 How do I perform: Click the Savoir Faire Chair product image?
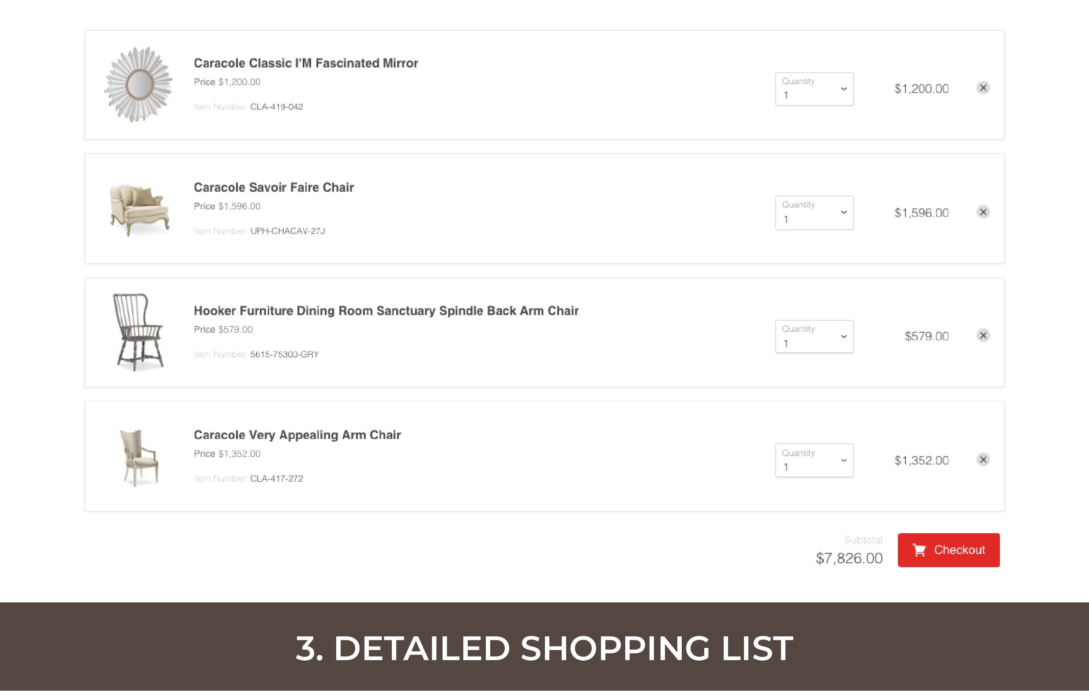click(x=139, y=209)
